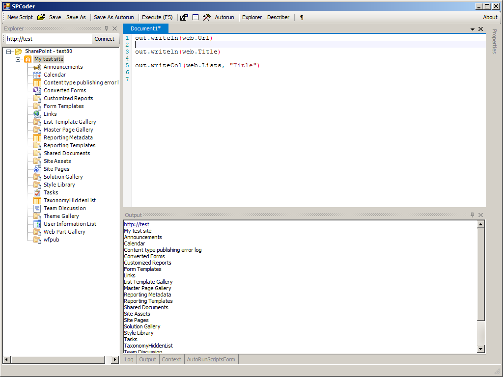
Task: Click the TaxonomyHiddenList icon
Action: tap(37, 200)
